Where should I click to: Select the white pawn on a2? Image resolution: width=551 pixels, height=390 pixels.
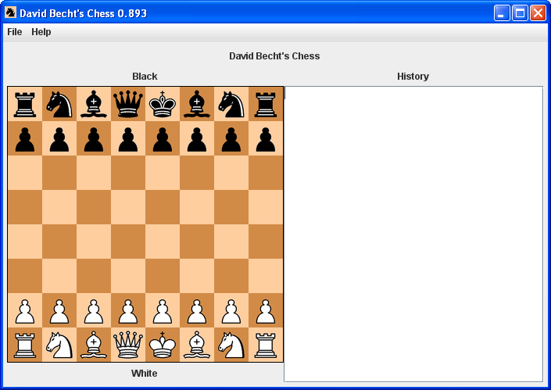25,311
